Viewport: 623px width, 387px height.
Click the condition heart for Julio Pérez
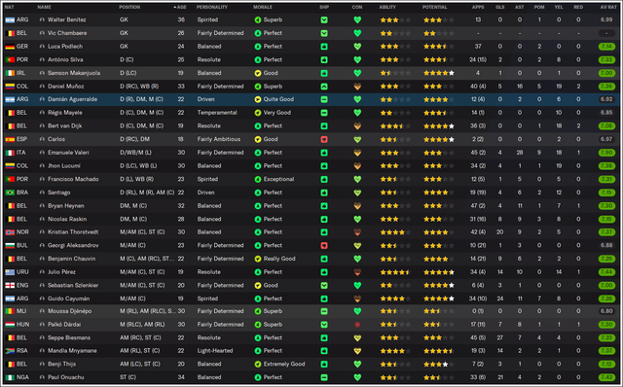click(357, 272)
